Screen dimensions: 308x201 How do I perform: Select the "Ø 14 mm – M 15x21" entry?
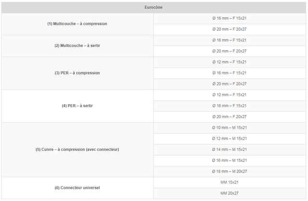(230, 149)
